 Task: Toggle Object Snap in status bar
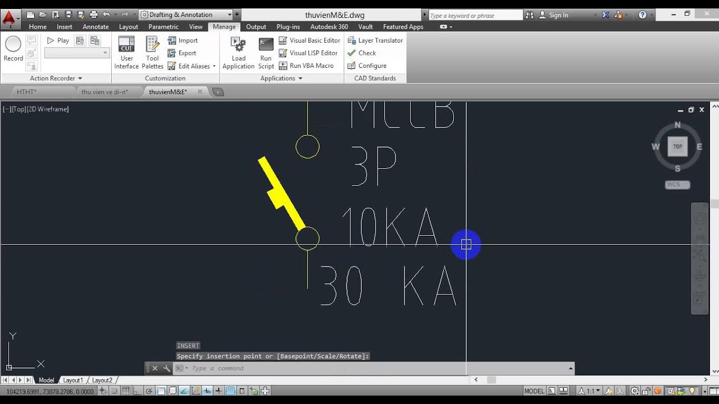point(161,391)
